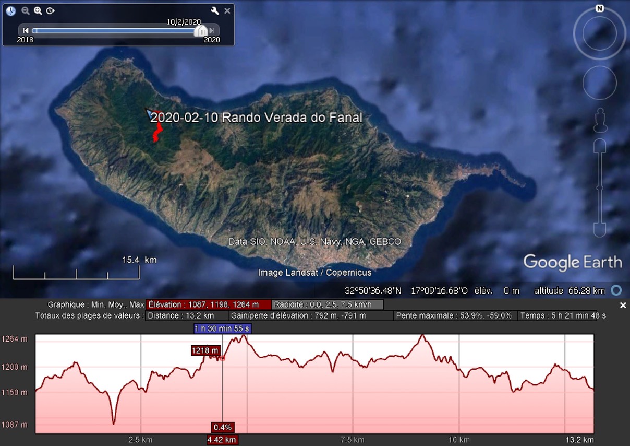The height and width of the screenshot is (446, 630).
Task: Select the Élévation metrics box
Action: tap(209, 304)
